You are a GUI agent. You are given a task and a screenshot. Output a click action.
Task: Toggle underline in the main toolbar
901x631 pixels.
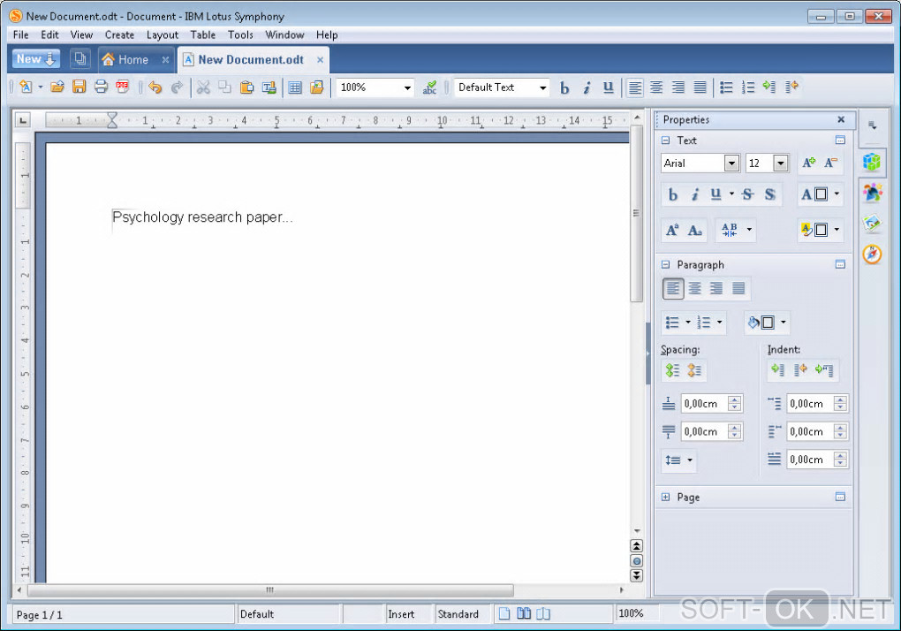point(608,87)
